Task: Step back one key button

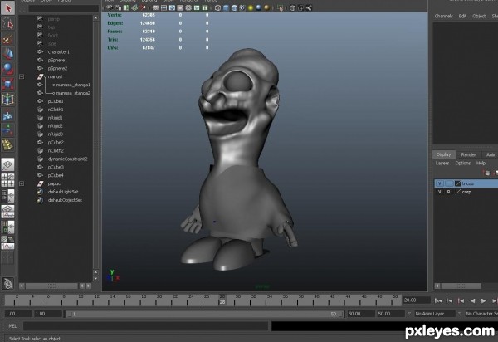Action: (461, 300)
